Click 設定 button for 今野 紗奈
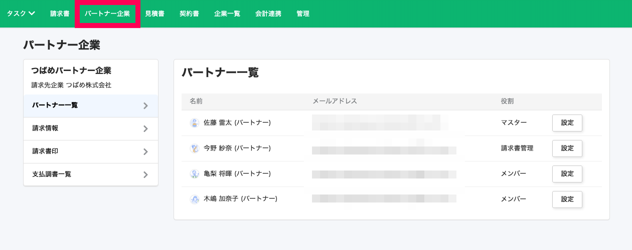This screenshot has height=250, width=632. coord(567,148)
